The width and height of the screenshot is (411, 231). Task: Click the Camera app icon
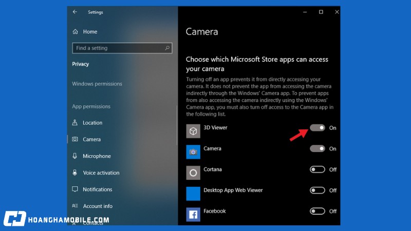point(193,152)
